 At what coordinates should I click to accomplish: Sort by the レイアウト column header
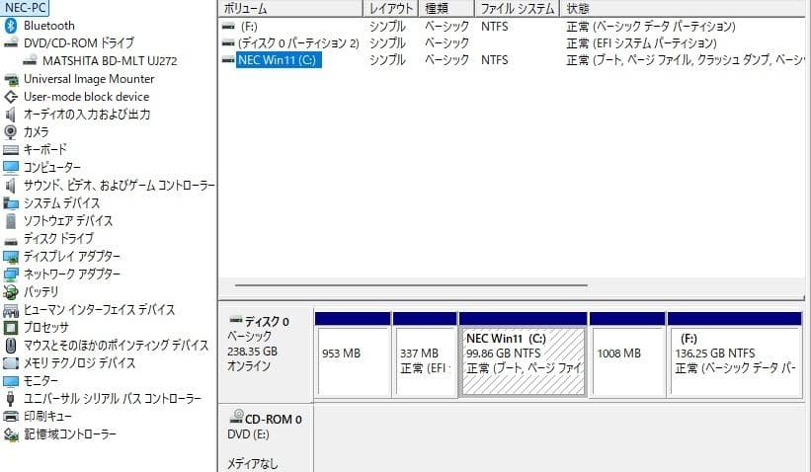tap(391, 8)
